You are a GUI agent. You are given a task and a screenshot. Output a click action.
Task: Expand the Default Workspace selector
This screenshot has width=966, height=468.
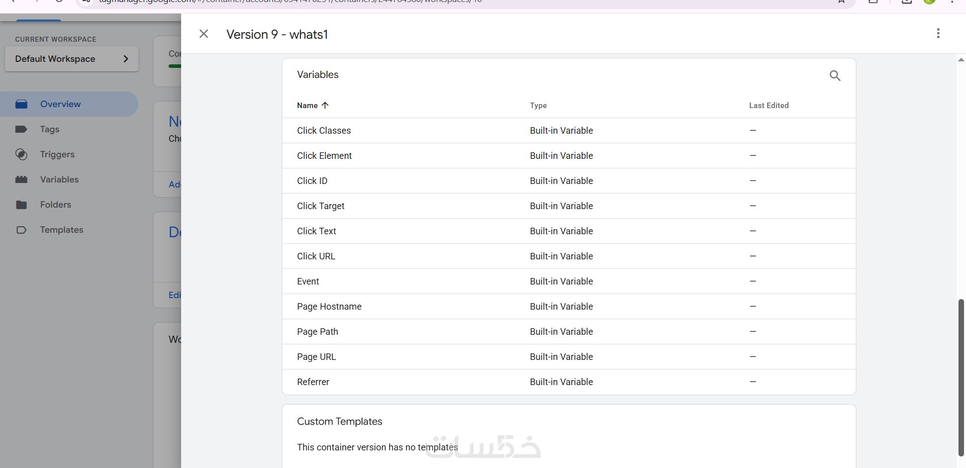coord(71,59)
